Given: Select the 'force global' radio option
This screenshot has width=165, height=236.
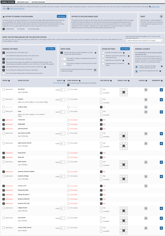Looking at the screenshot, I should click(16, 29).
